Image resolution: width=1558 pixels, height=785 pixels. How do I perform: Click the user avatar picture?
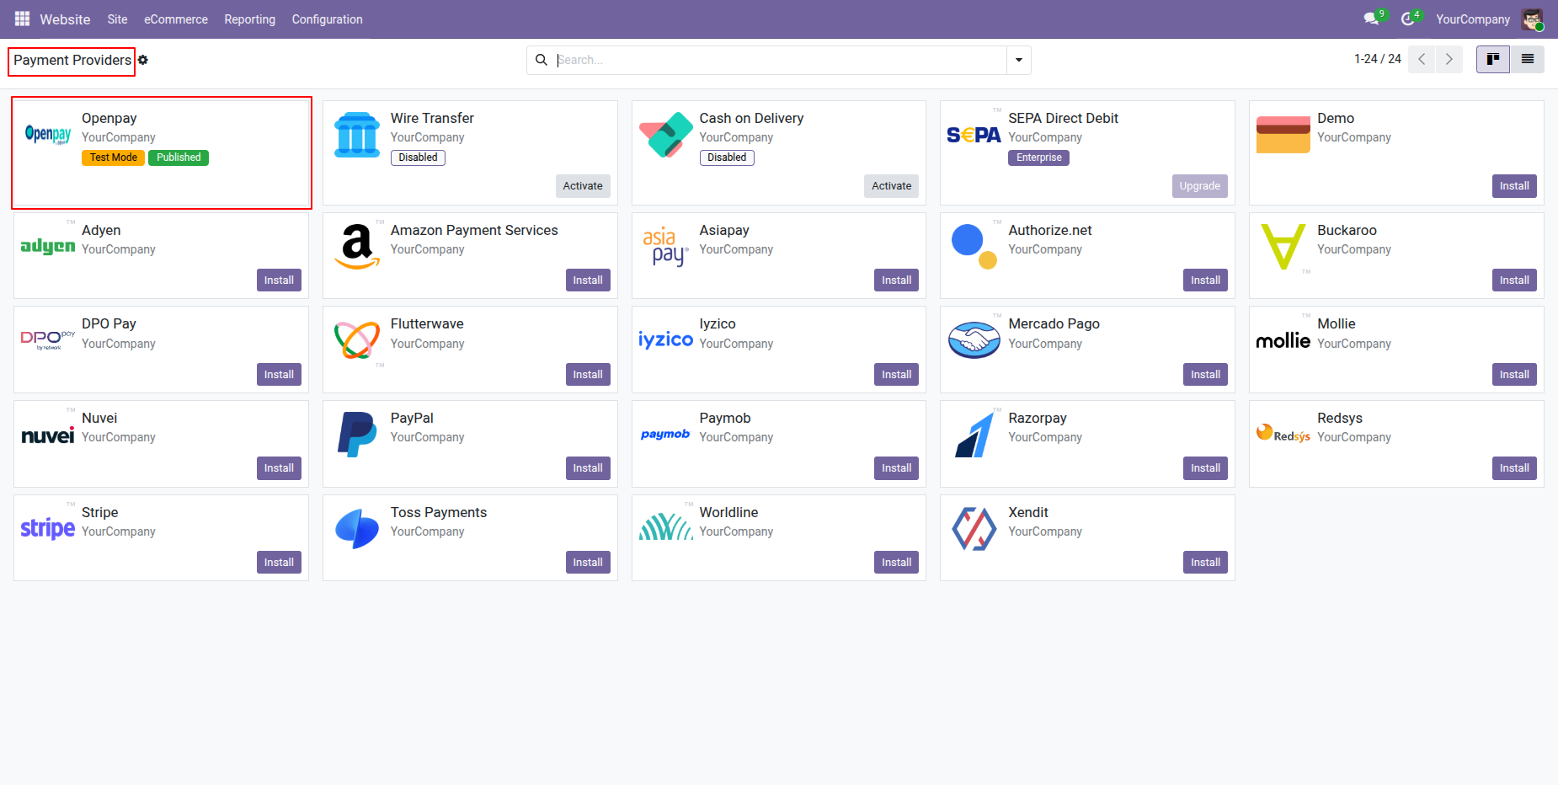coord(1532,19)
